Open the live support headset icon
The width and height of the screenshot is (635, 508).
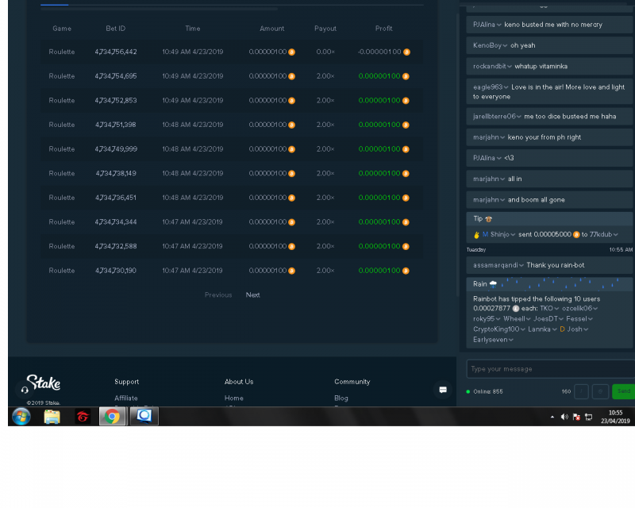point(25,390)
